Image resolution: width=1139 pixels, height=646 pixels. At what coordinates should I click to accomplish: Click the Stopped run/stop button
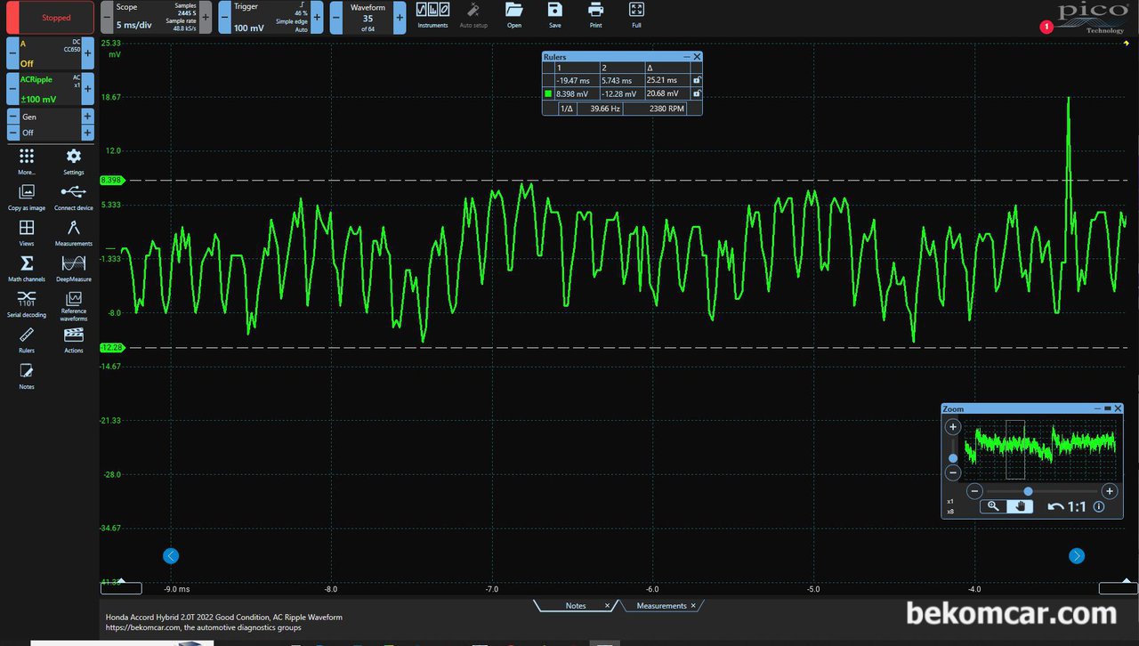pyautogui.click(x=51, y=18)
